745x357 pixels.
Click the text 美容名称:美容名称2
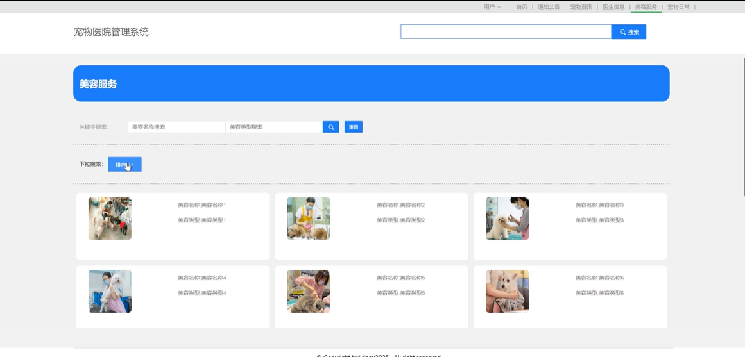point(400,205)
